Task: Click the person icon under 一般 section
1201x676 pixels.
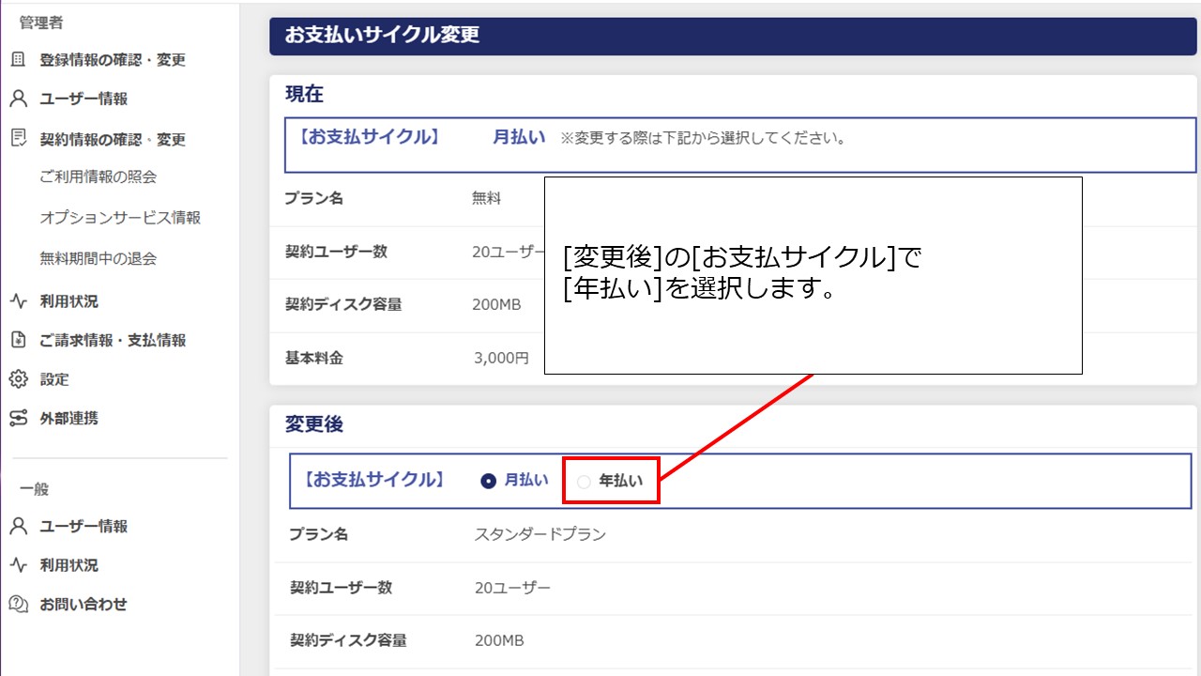Action: point(18,527)
